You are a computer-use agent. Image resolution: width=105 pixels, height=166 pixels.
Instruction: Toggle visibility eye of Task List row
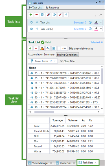pos(31,23)
